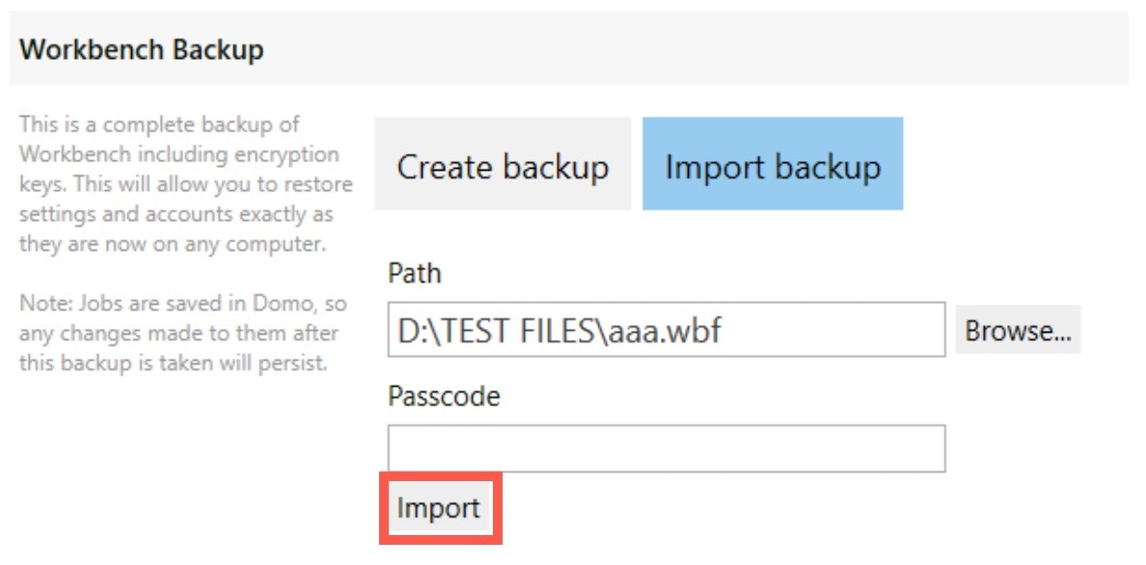Screen dimensions: 1146x565
Task: Click inside the Path input field
Action: click(x=666, y=332)
